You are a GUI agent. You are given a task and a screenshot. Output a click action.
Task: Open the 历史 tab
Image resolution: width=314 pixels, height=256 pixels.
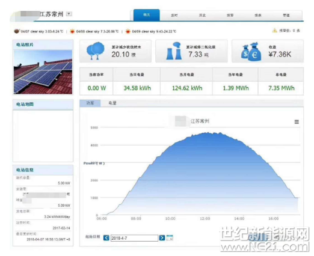click(202, 15)
